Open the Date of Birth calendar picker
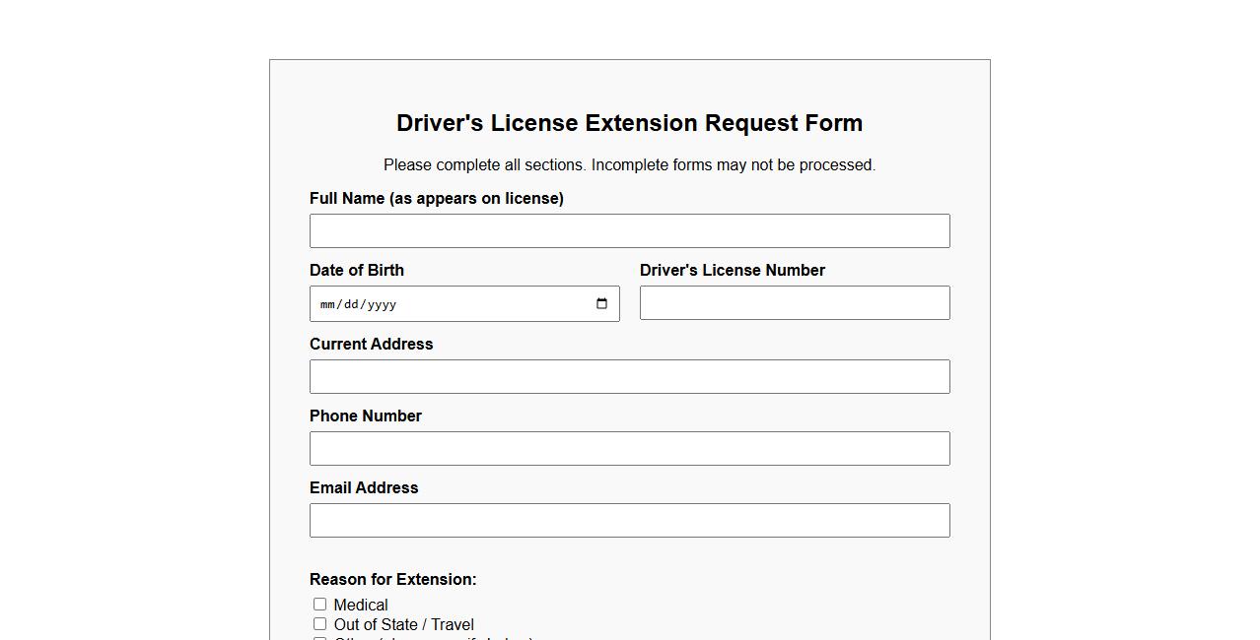 click(x=601, y=304)
